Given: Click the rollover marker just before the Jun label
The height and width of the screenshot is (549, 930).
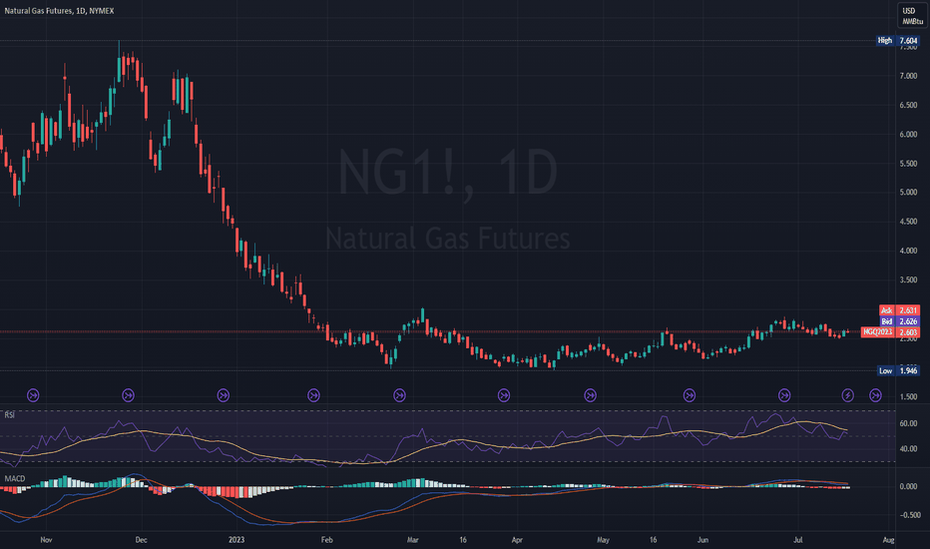Looking at the screenshot, I should 690,395.
